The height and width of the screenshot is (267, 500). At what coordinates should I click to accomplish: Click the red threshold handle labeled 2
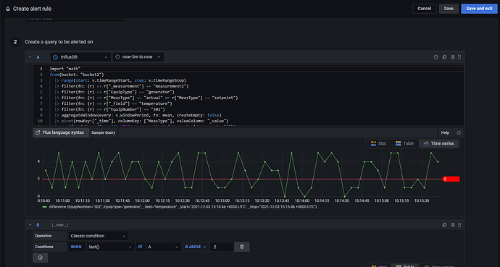click(x=451, y=179)
